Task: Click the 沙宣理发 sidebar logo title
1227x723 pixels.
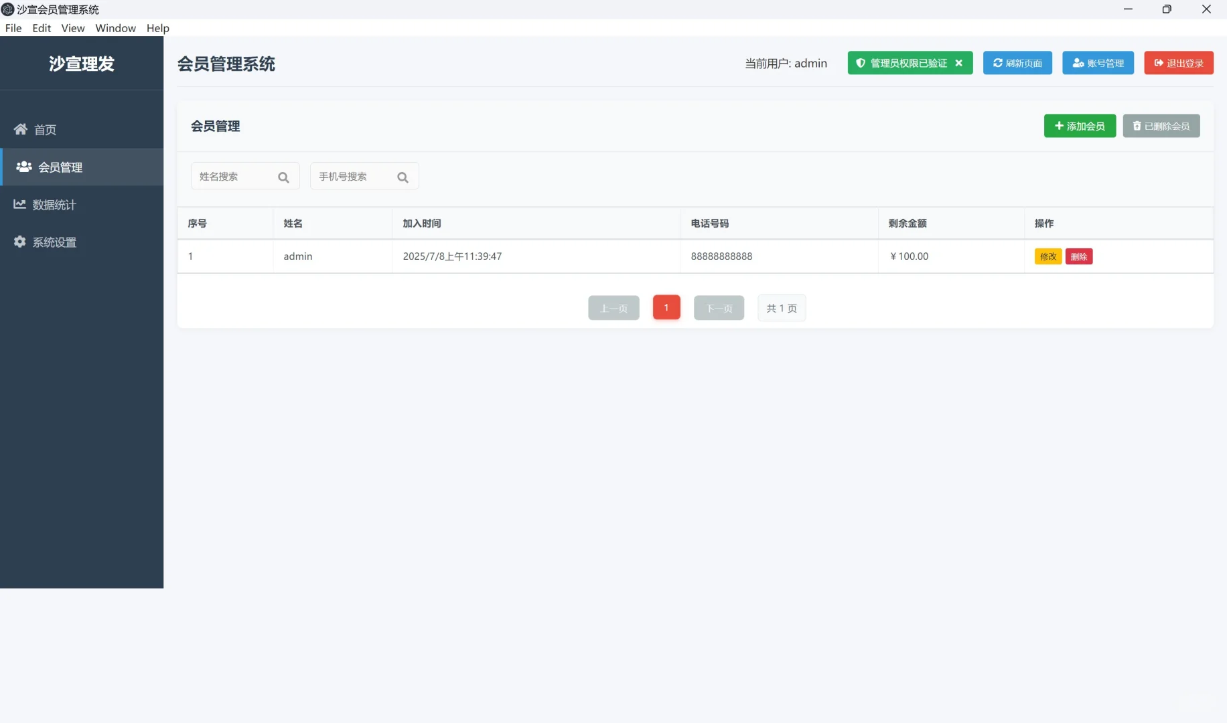Action: 82,64
